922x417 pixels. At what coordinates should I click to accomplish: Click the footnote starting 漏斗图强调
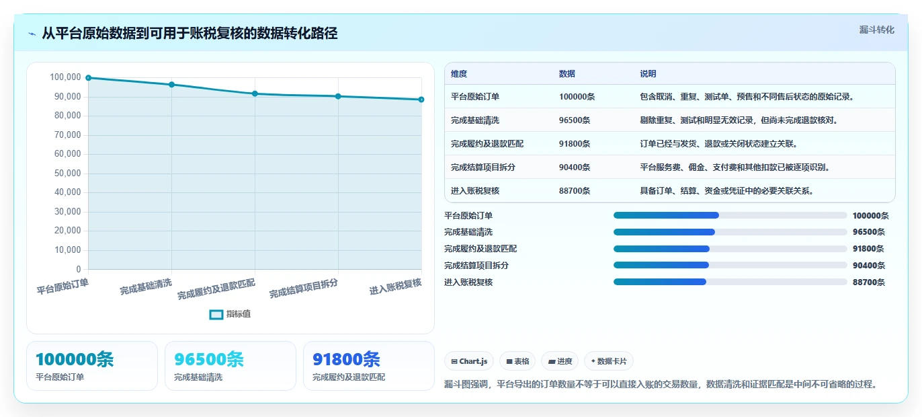[661, 385]
